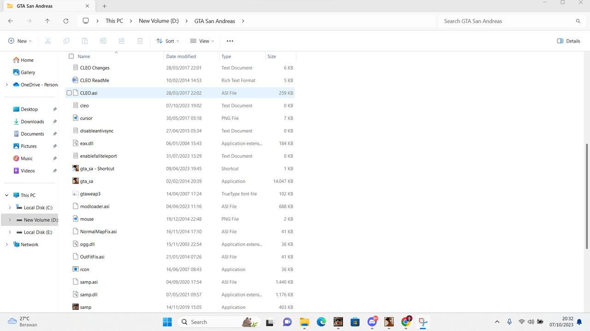Expand the Local Disk (C:) node

click(x=10, y=207)
